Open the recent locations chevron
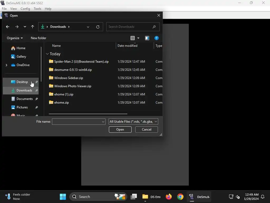 tap(25, 27)
